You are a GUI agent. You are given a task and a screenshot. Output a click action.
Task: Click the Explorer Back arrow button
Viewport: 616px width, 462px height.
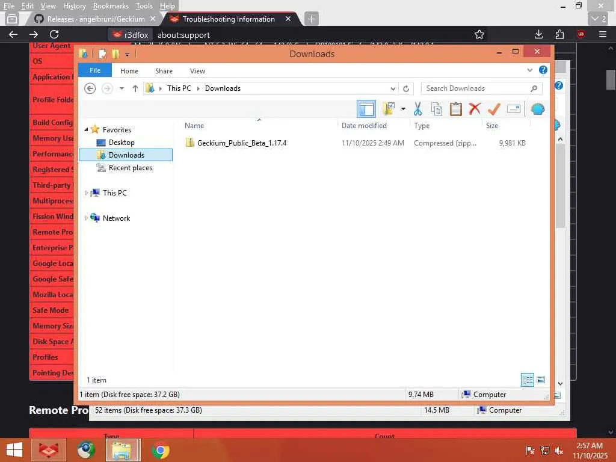[90, 88]
